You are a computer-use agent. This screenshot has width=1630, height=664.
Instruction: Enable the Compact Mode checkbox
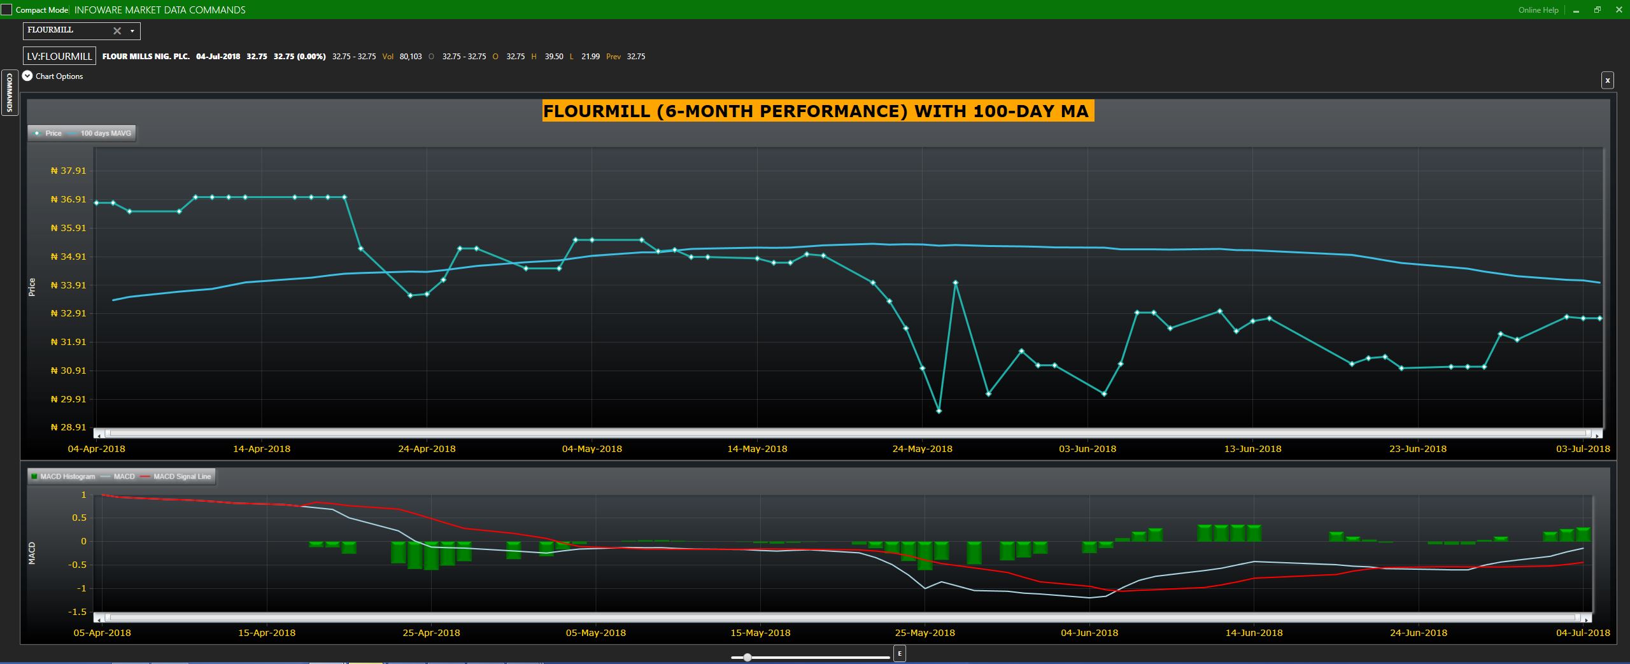click(x=6, y=10)
